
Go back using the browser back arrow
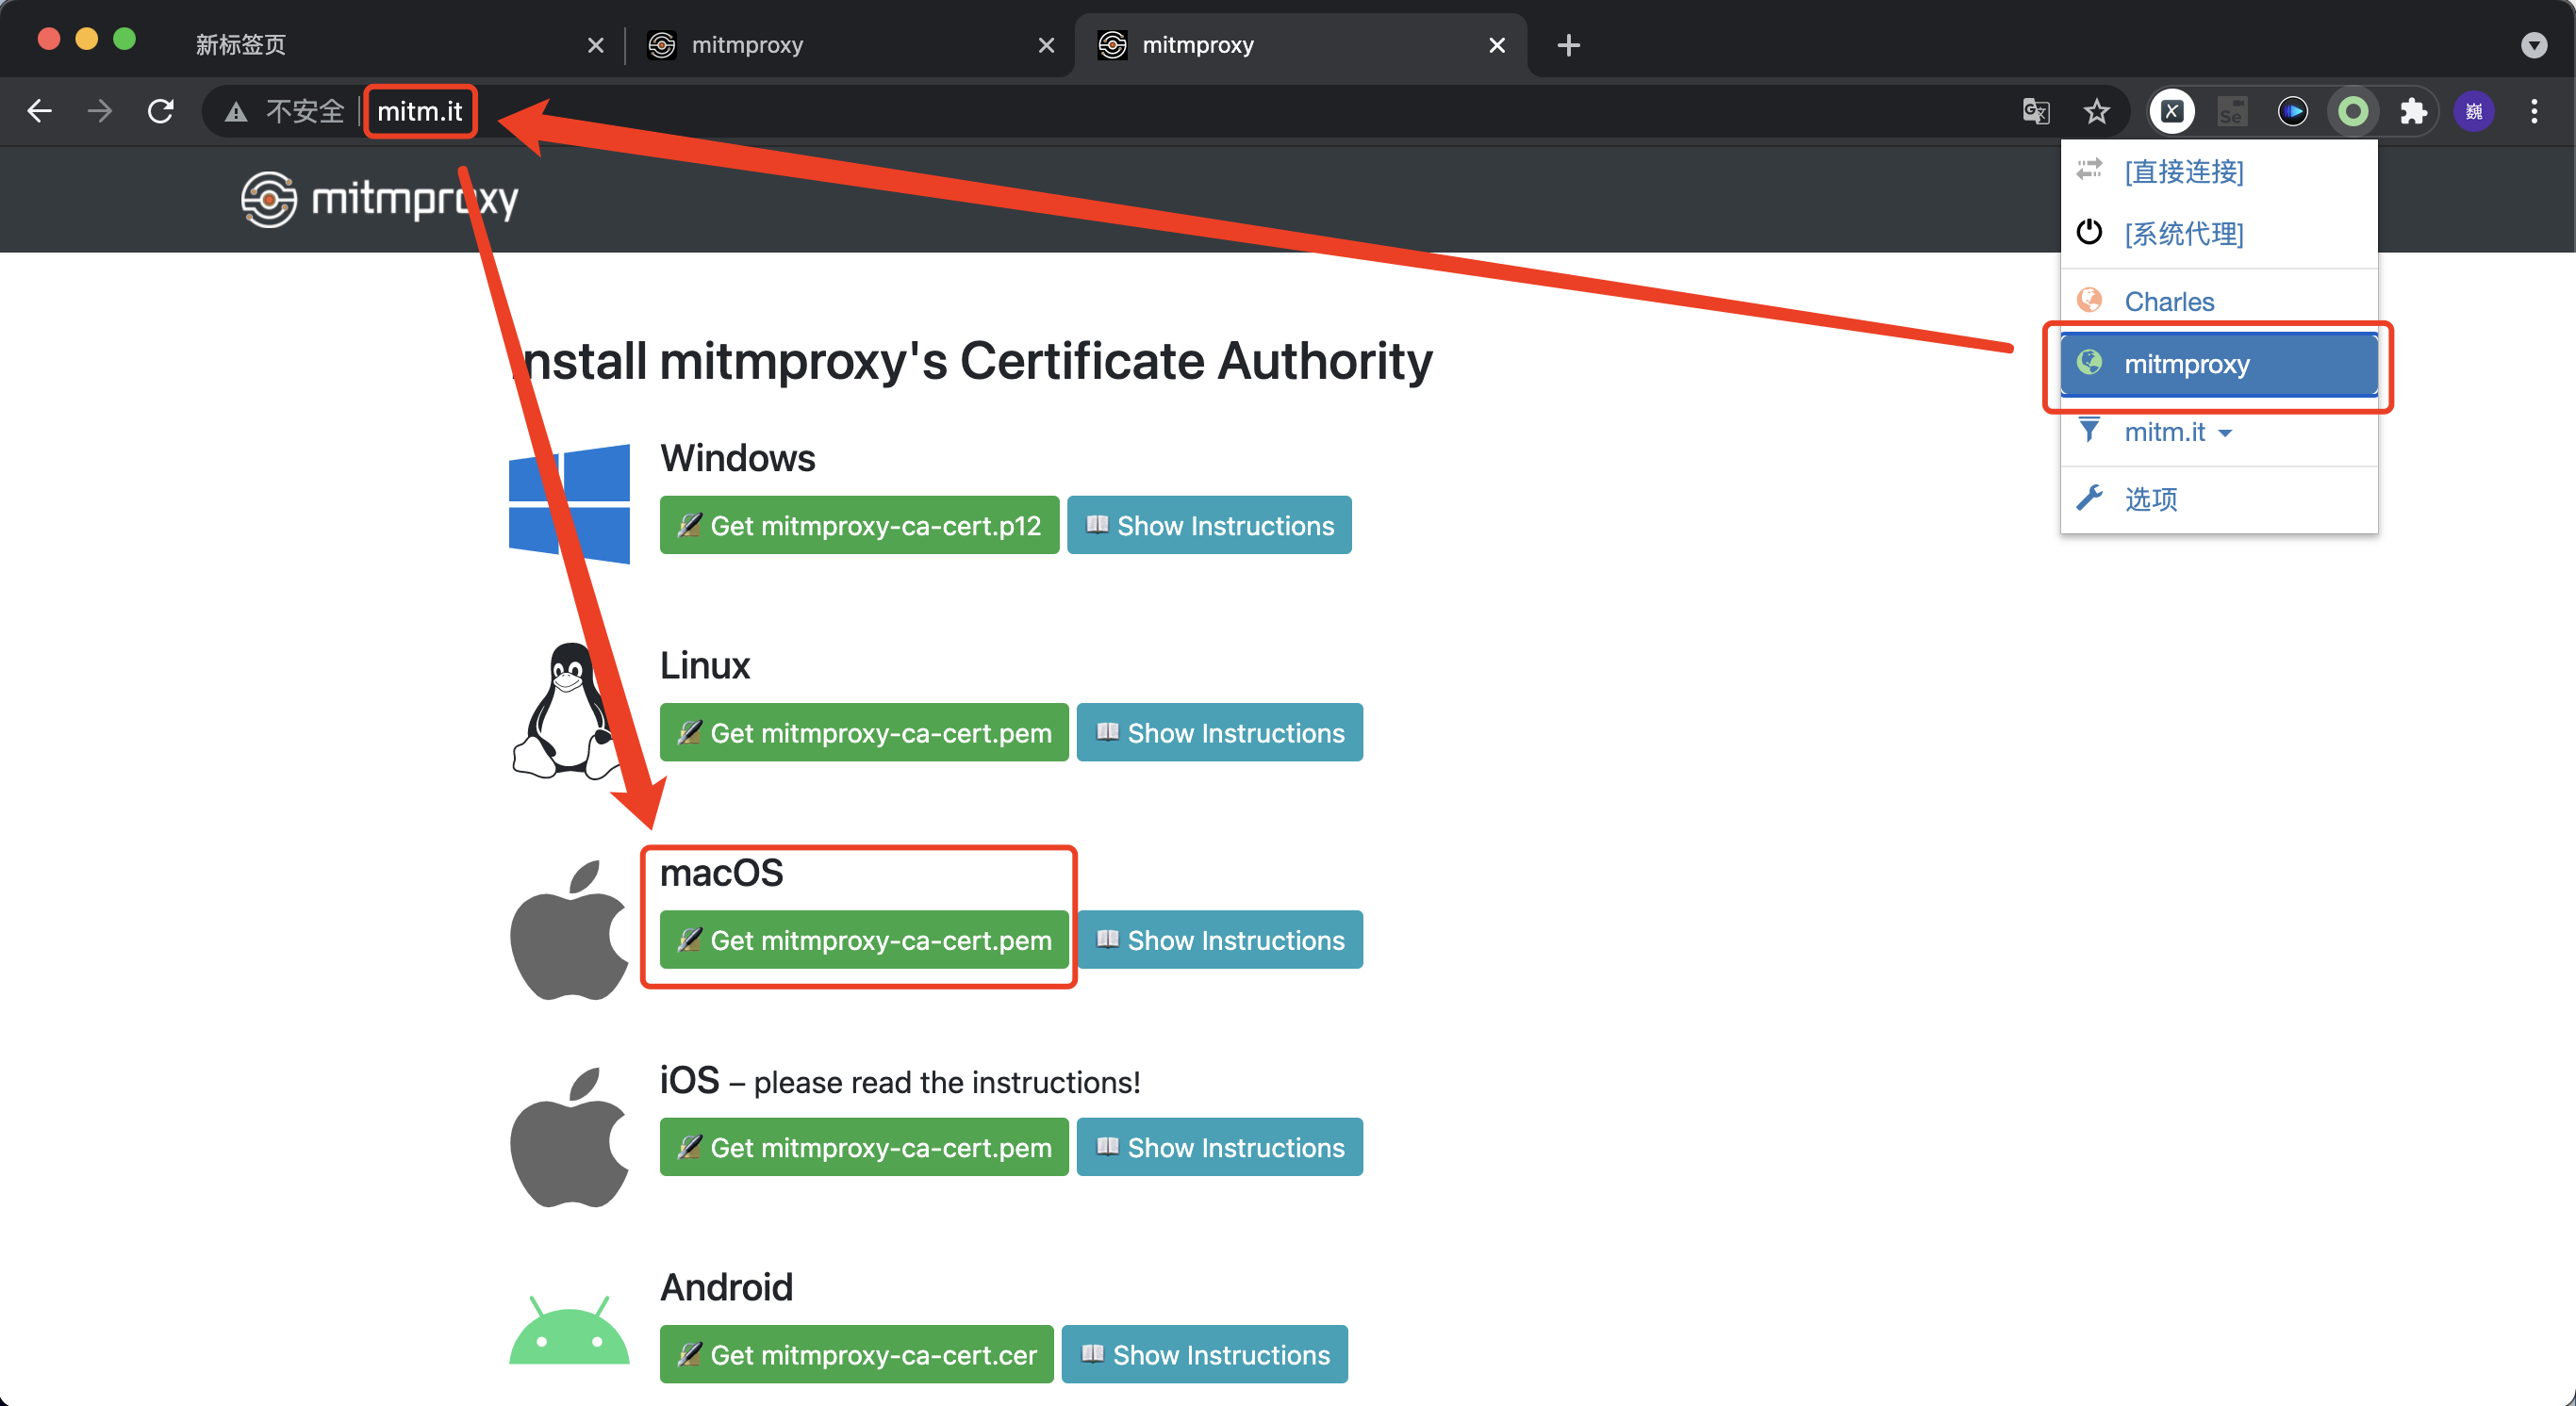(39, 111)
